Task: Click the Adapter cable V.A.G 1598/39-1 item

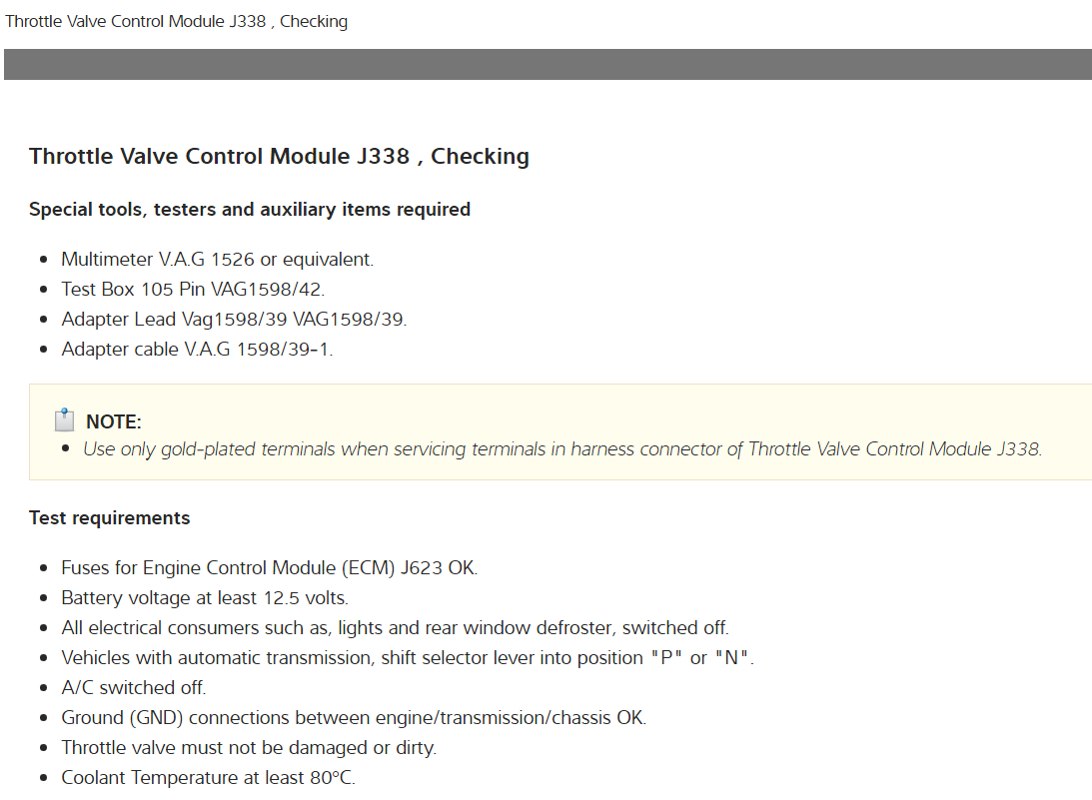Action: [197, 350]
